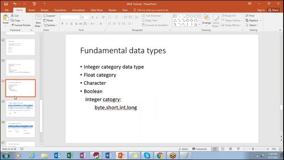The image size is (284, 160).
Task: Open the Section dropdown
Action: point(50,25)
